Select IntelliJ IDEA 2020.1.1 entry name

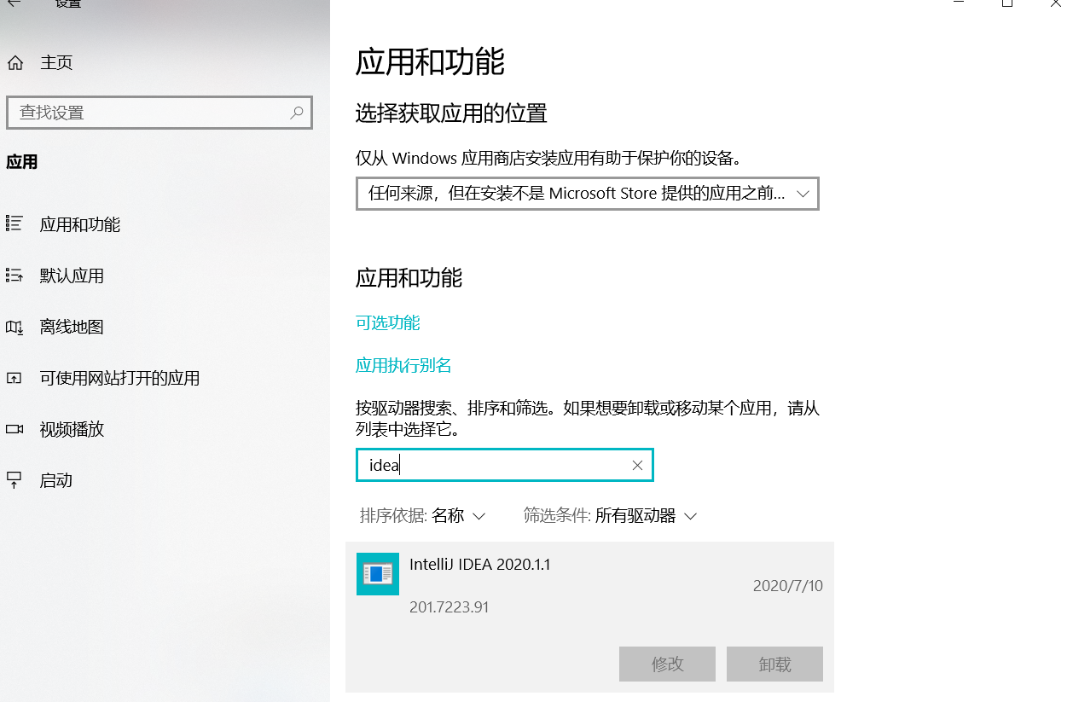point(480,564)
